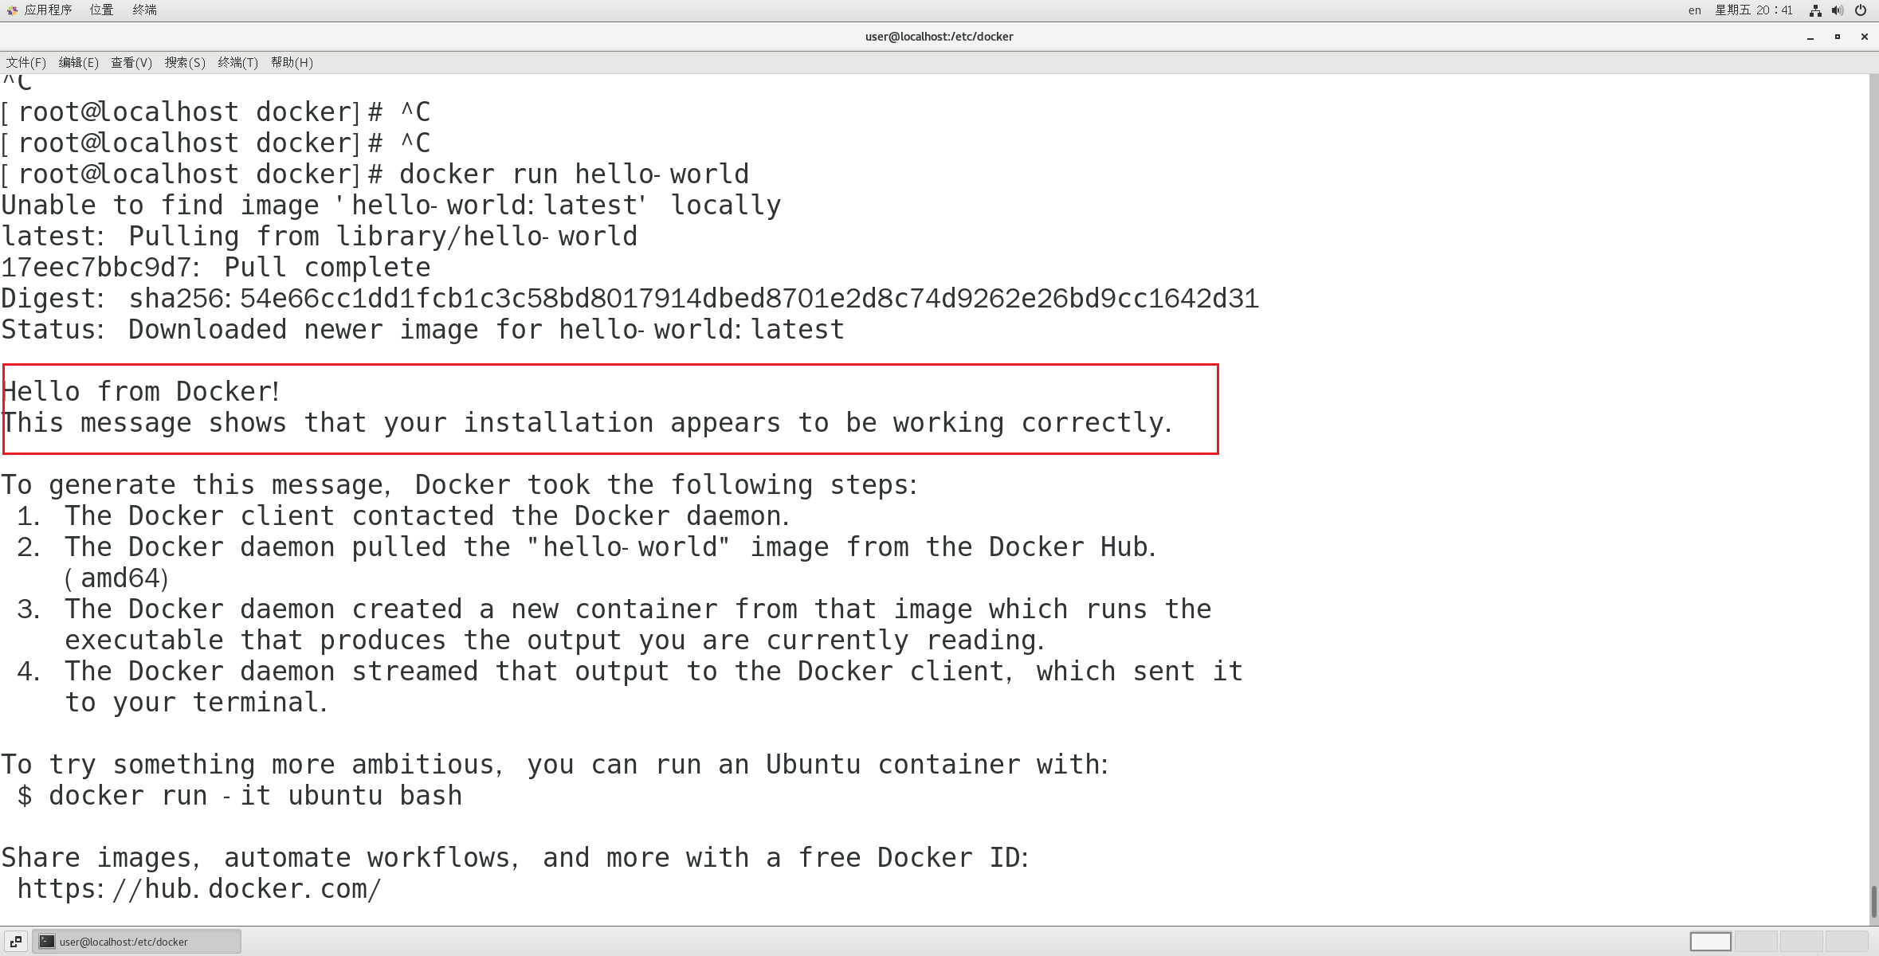Open the power menu icon

pyautogui.click(x=1861, y=10)
